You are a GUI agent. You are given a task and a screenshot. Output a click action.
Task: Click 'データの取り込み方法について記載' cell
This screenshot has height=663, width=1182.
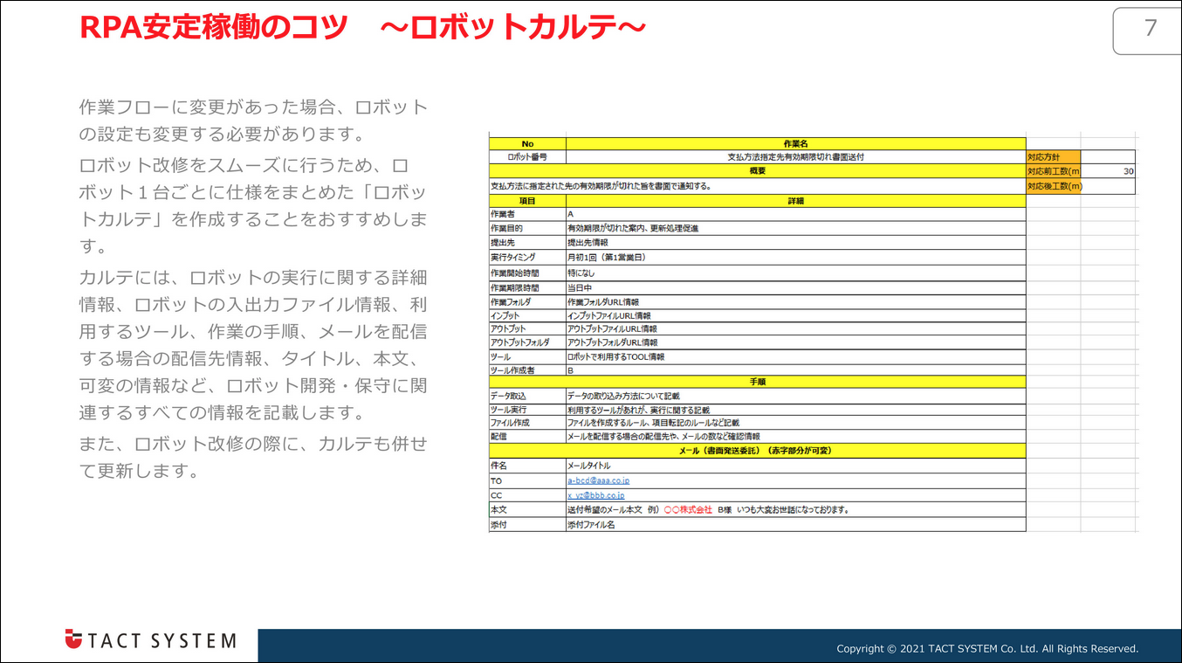click(796, 397)
